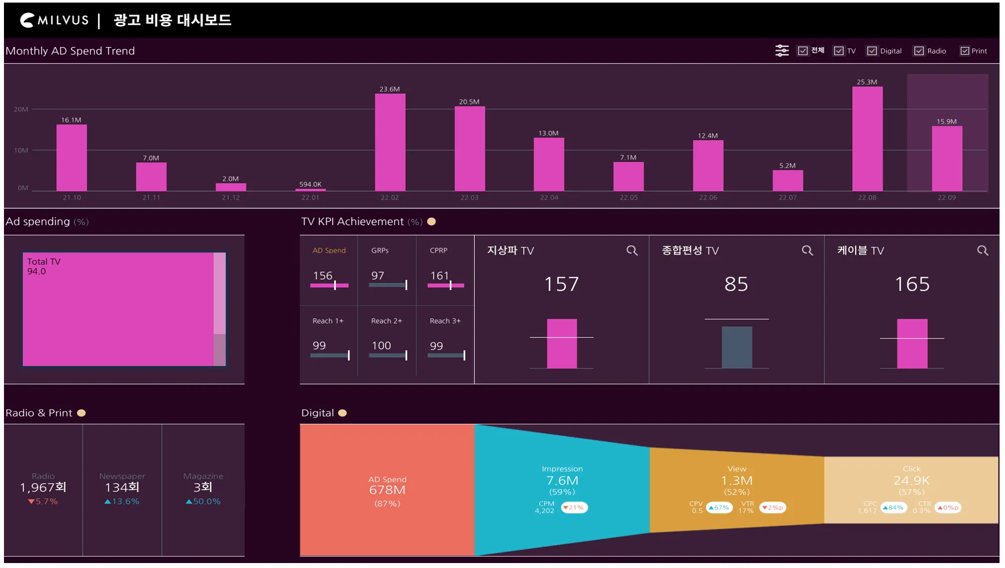Select the CPRP KPI tile
The width and height of the screenshot is (1005, 568).
pos(445,271)
